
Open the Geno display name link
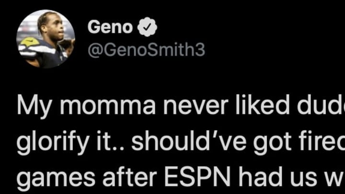point(110,27)
